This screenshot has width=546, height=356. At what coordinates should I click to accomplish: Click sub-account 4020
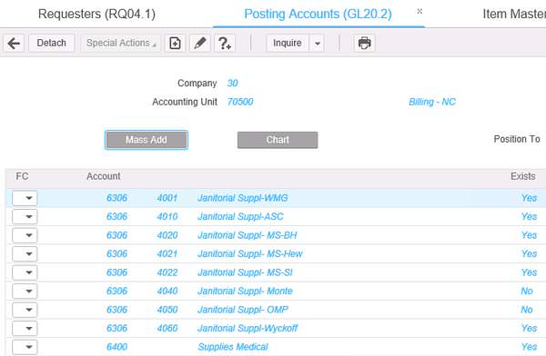pos(167,235)
